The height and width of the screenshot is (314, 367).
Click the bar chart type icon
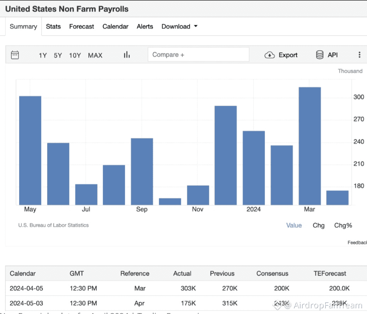click(127, 55)
